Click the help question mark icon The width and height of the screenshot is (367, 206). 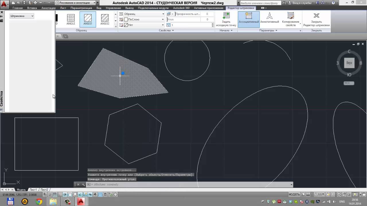pos(333,3)
